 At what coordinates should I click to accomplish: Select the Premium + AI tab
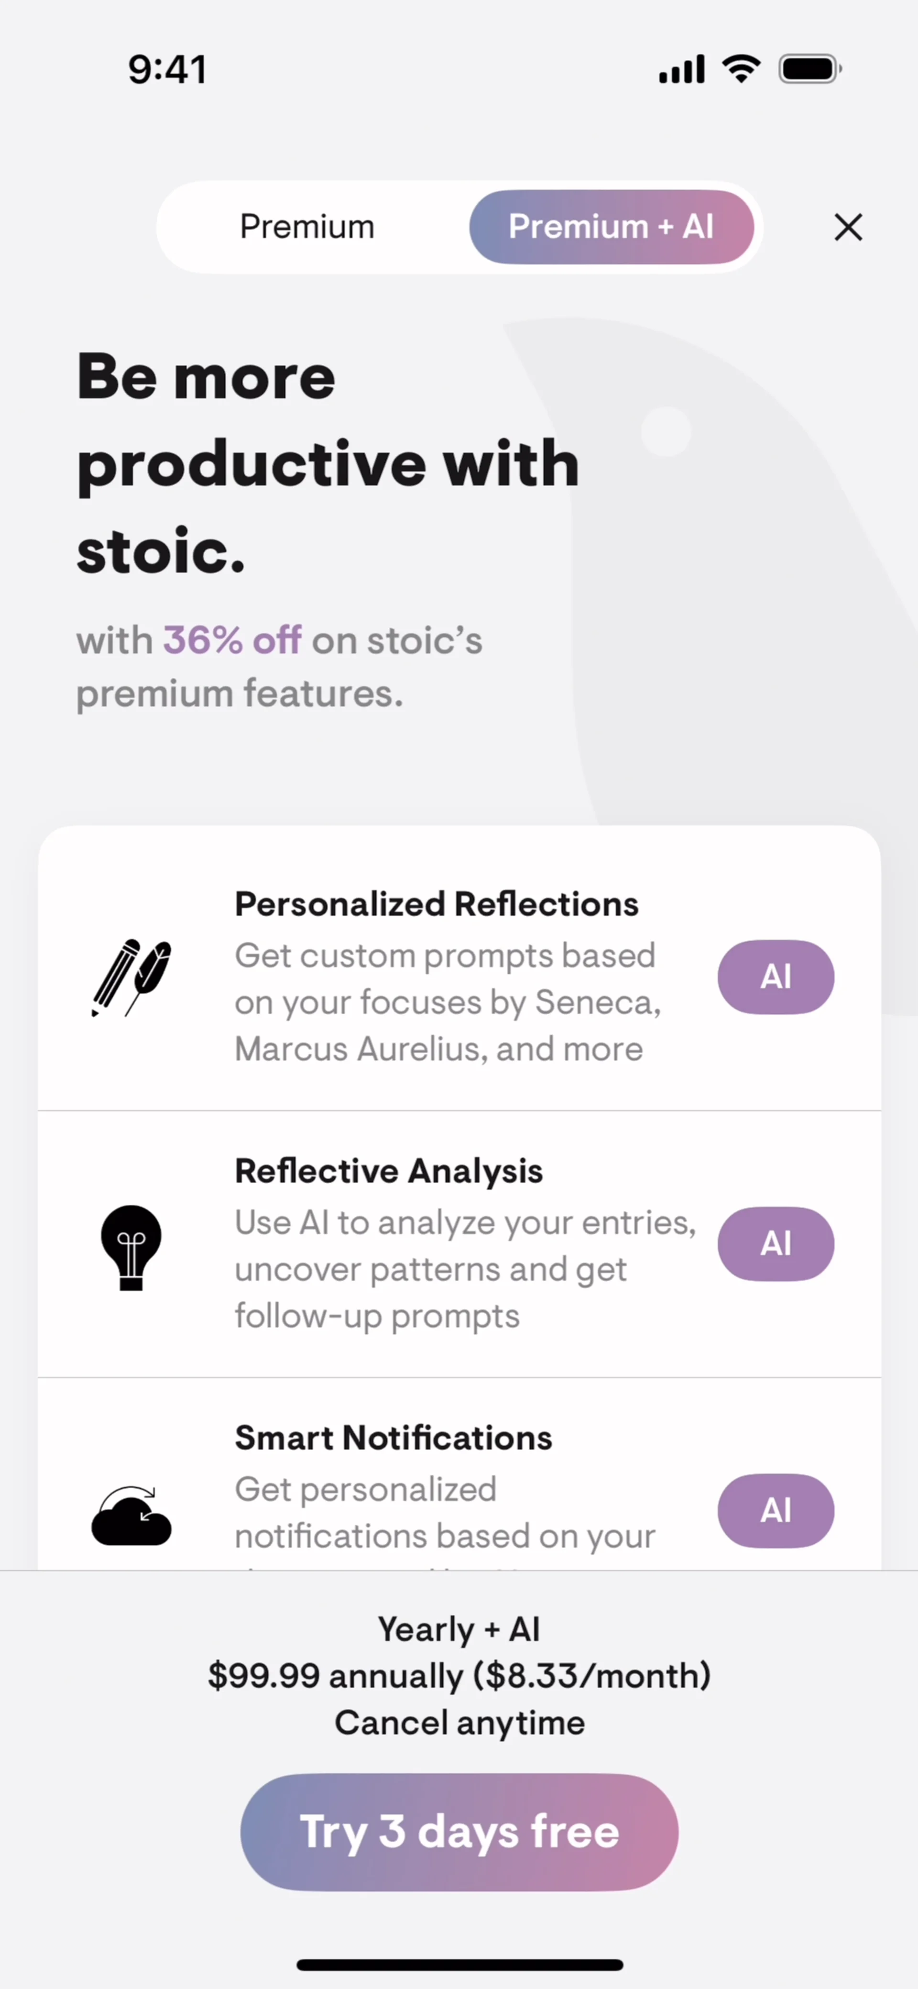(612, 227)
